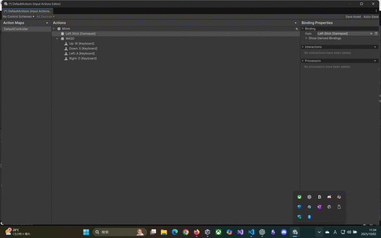The width and height of the screenshot is (381, 238).
Task: Click the plus icon in the Actions header
Action: click(296, 23)
